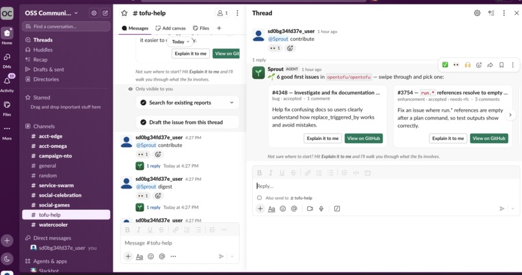Mention someone using @ in thread reply
This screenshot has width=522, height=275.
[x=294, y=209]
